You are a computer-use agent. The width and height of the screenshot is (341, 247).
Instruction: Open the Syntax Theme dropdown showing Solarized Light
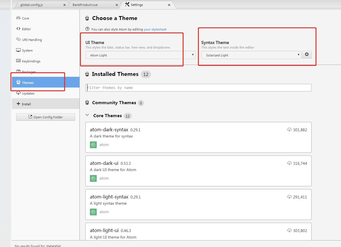[x=251, y=55]
